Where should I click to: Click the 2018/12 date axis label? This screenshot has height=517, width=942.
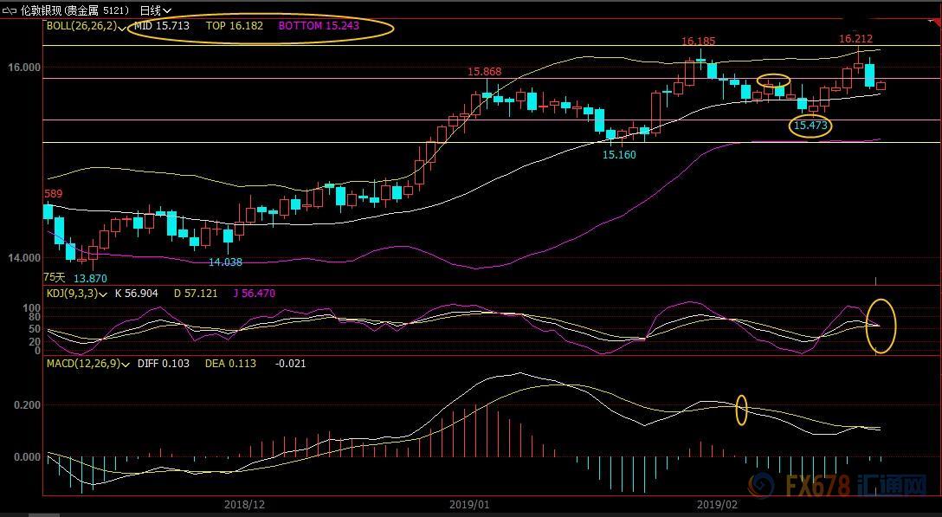pos(244,504)
